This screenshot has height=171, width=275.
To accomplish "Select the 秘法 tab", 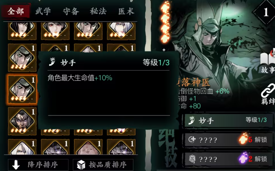I will [98, 12].
